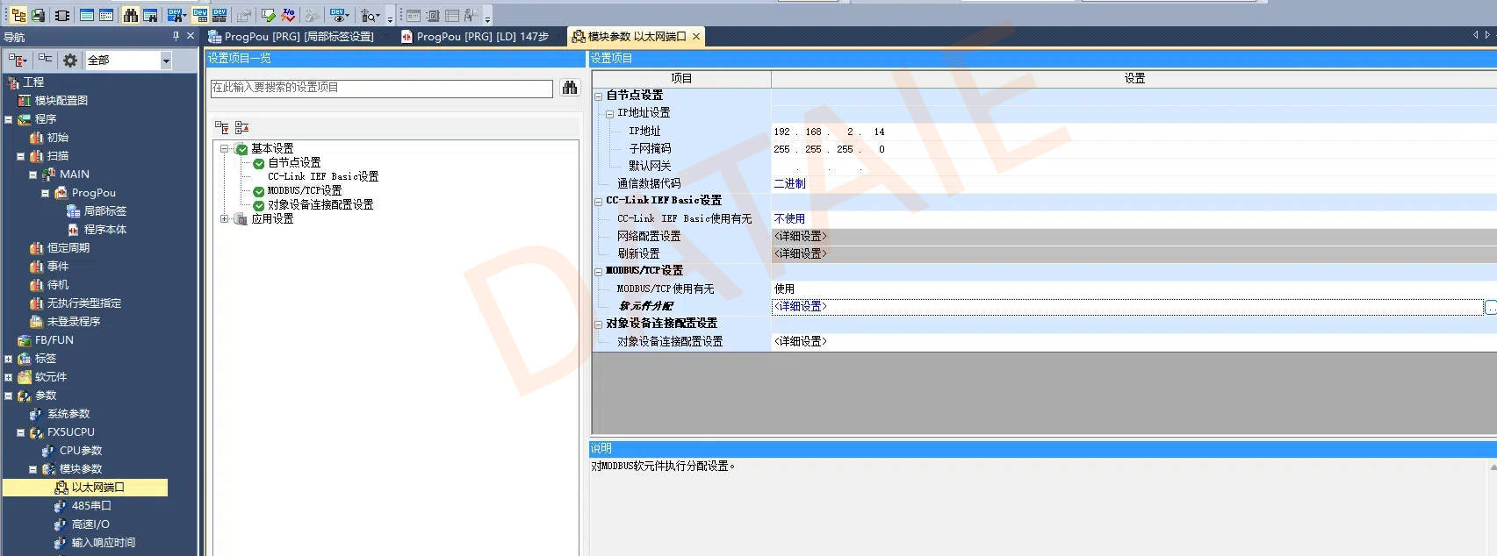Click the chip-shaped module icon in toolbar
Viewport: 1497px width, 556px height.
[x=62, y=15]
